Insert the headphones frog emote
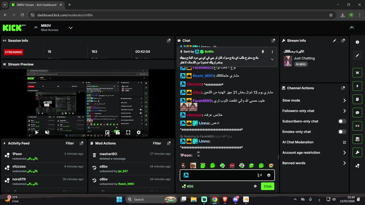The width and height of the screenshot is (365, 205). [x=242, y=165]
